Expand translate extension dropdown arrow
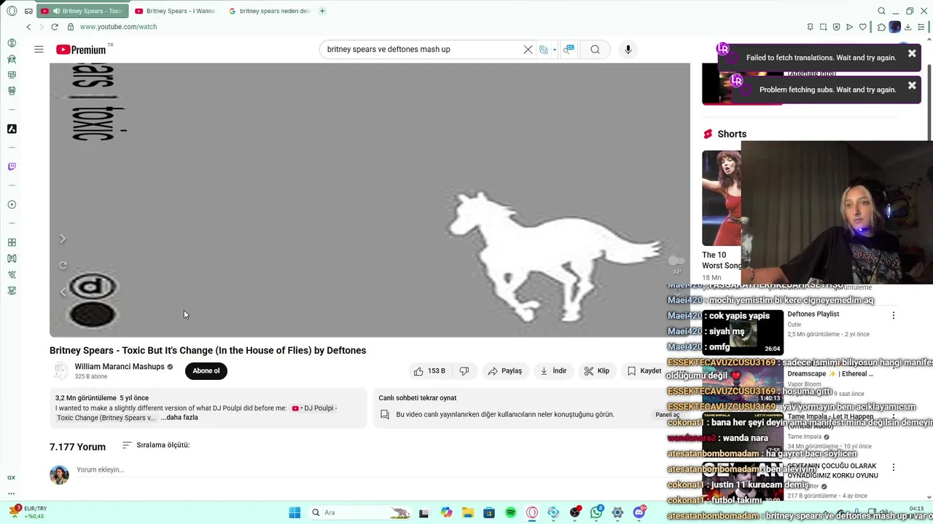 coord(555,50)
